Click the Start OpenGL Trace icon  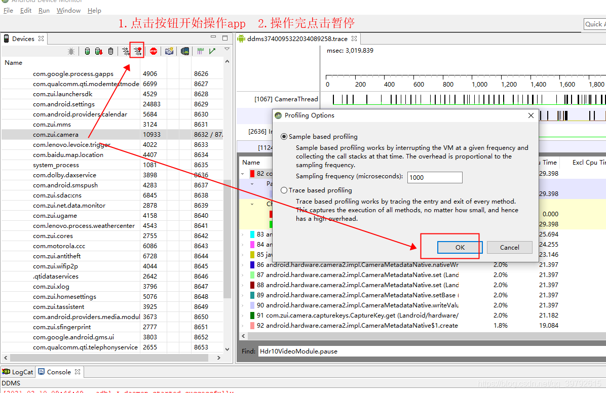[212, 51]
